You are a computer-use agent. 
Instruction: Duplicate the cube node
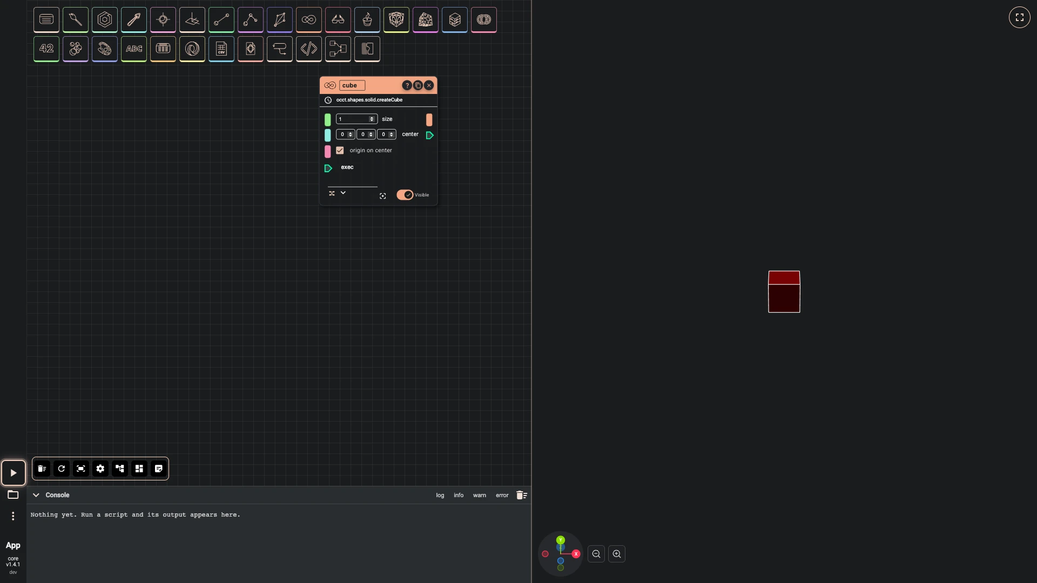click(x=418, y=85)
